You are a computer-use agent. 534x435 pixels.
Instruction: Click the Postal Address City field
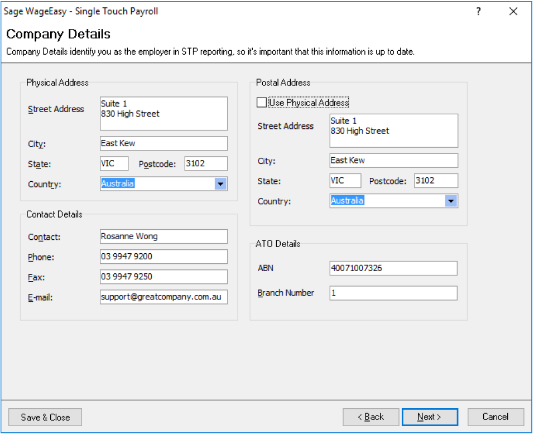click(x=394, y=160)
